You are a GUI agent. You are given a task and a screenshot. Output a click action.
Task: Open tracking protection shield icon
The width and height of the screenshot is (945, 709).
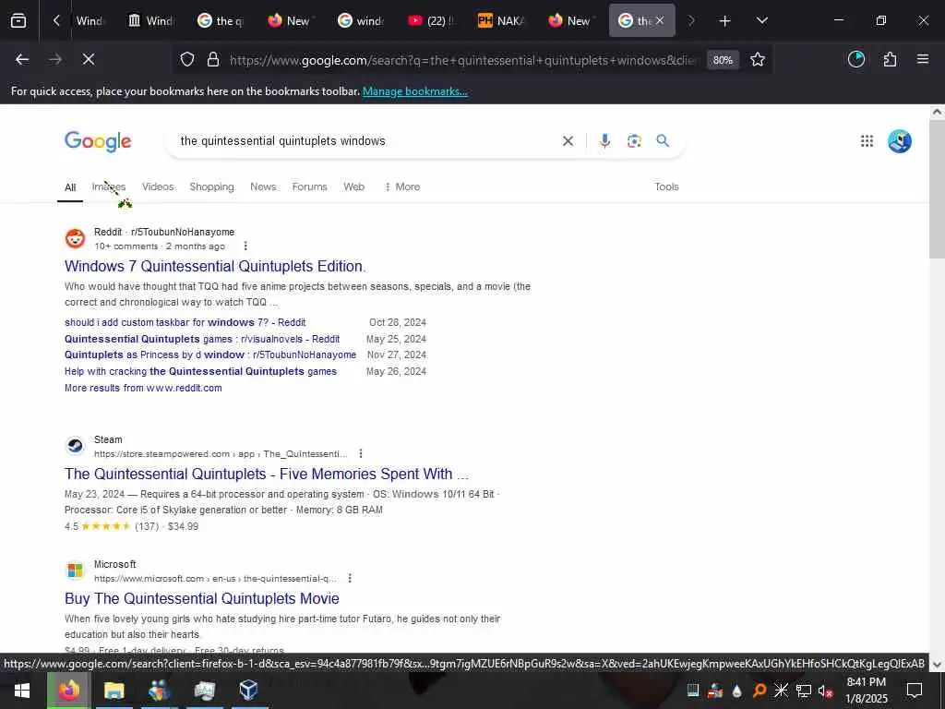click(187, 60)
